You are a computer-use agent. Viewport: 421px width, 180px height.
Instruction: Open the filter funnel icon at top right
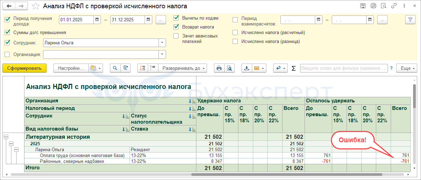tap(410, 20)
